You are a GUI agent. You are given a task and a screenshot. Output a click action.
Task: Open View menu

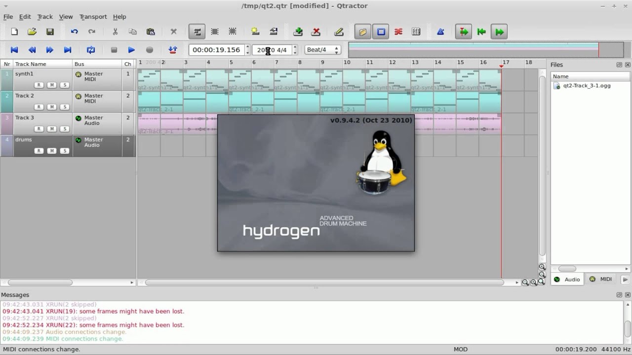66,17
